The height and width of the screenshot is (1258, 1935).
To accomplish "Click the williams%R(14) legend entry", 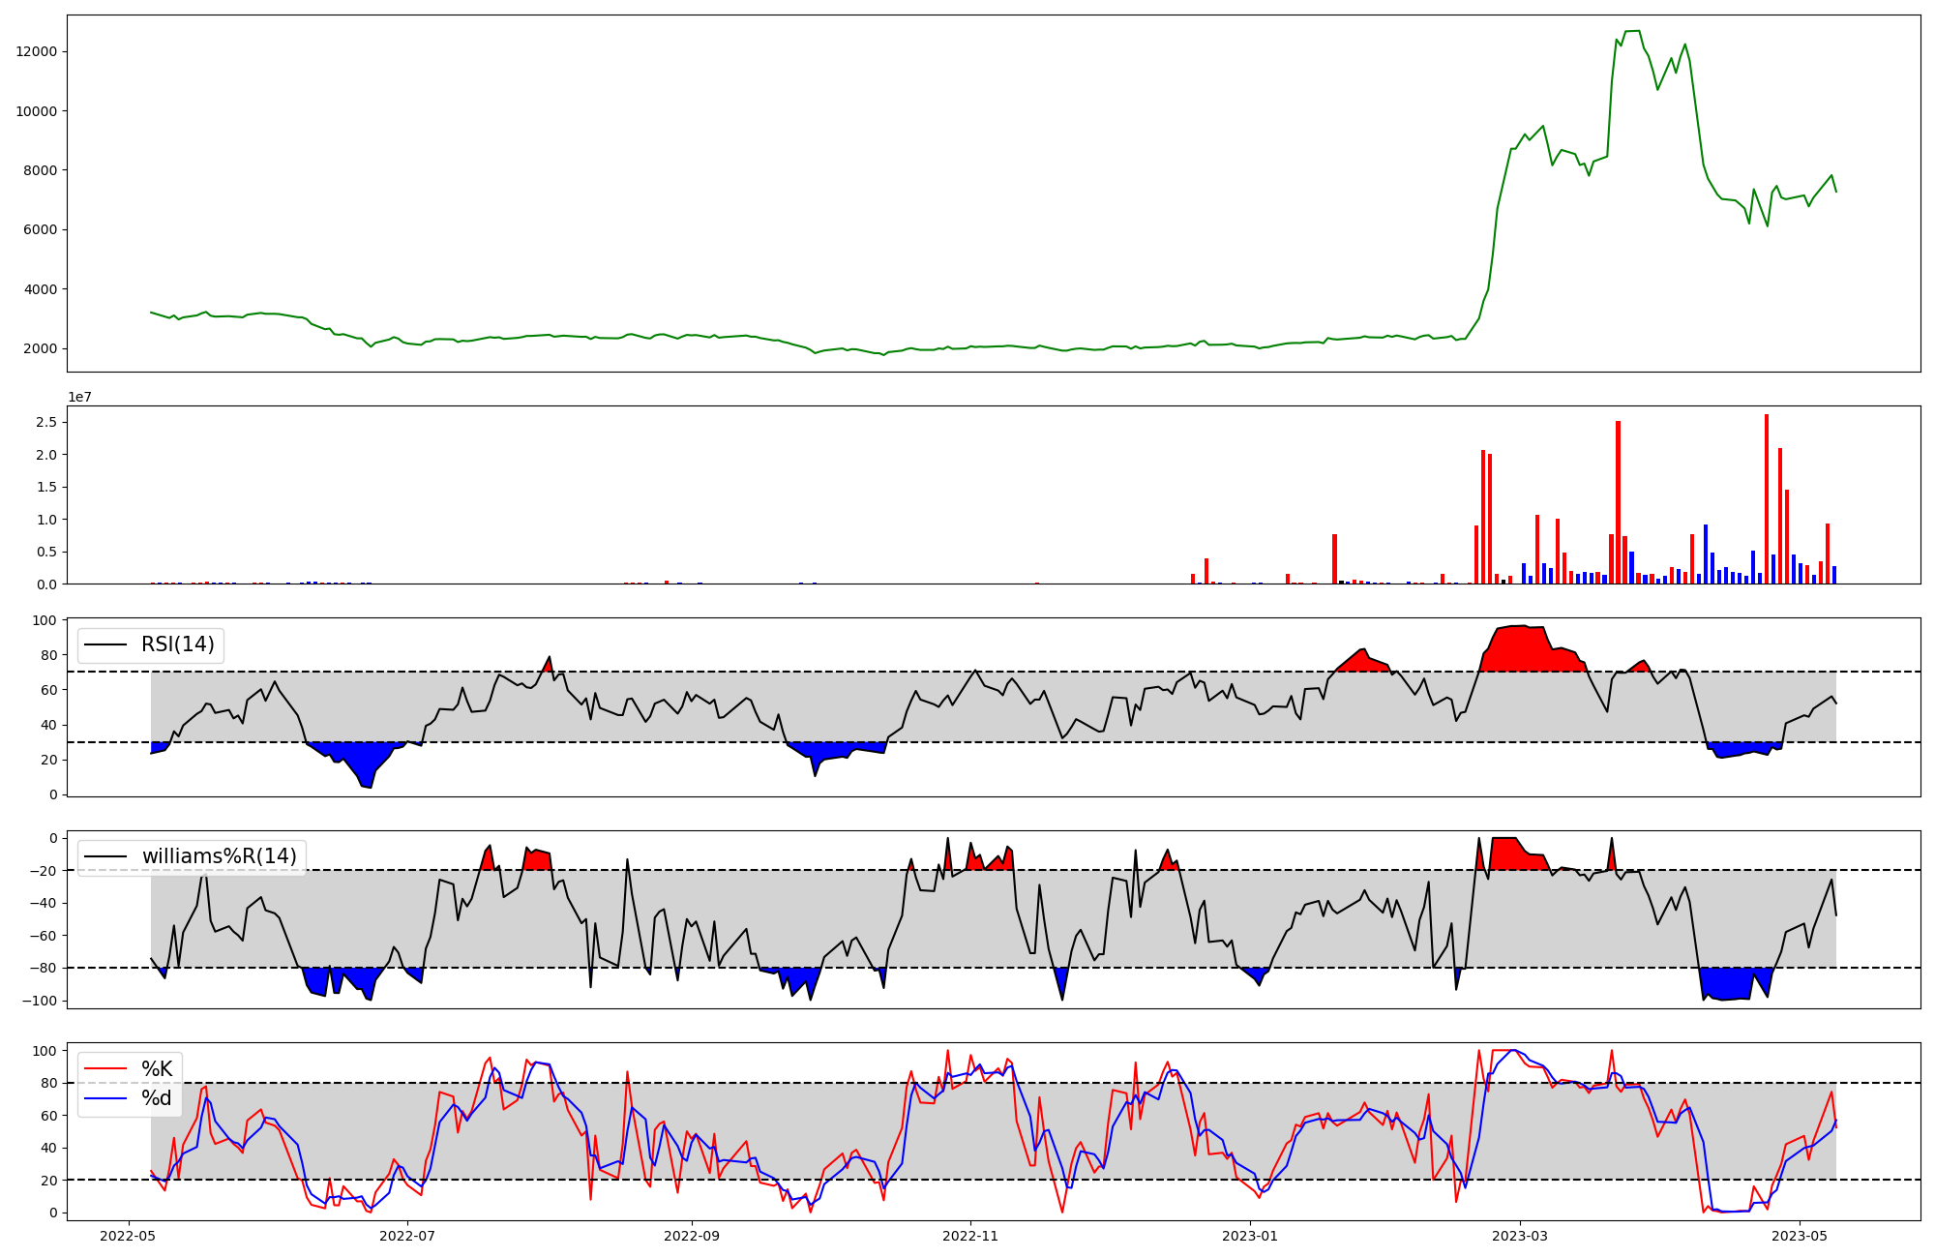I will click(x=219, y=856).
